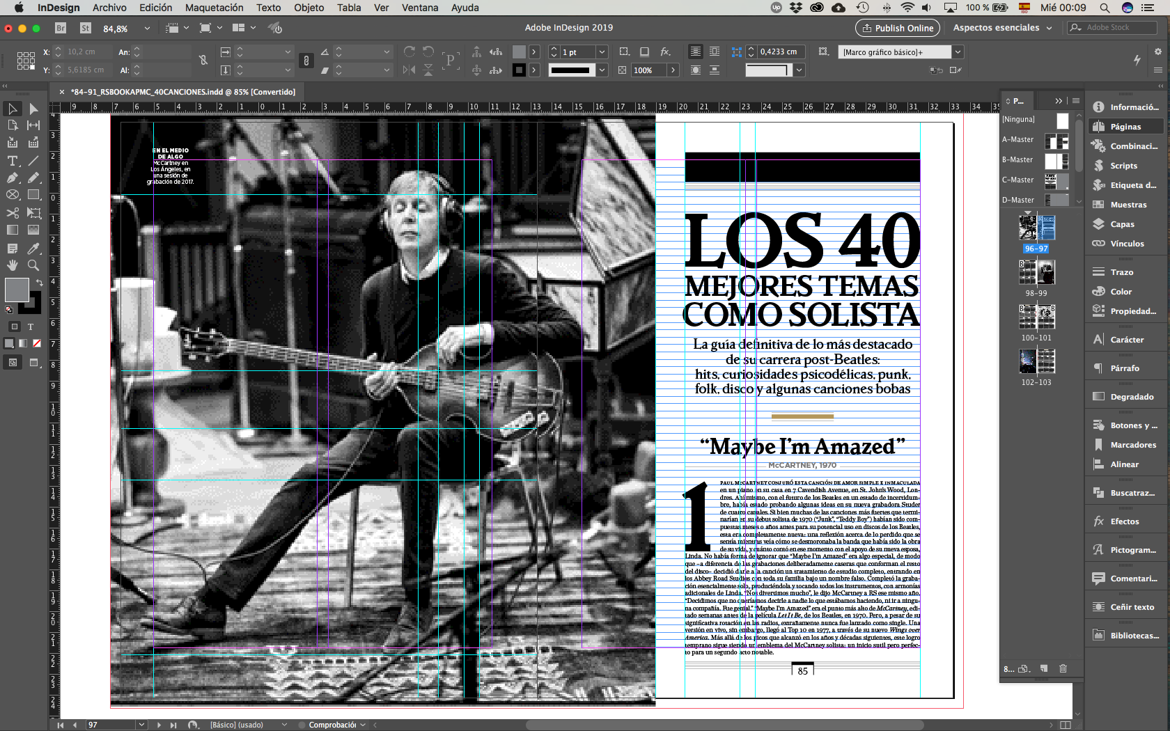
Task: Select the Page tool
Action: [x=13, y=125]
